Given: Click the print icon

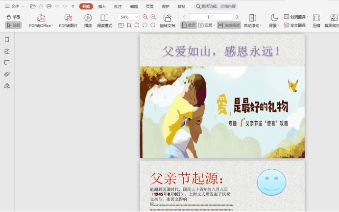Looking at the screenshot, I should pos(49,6).
